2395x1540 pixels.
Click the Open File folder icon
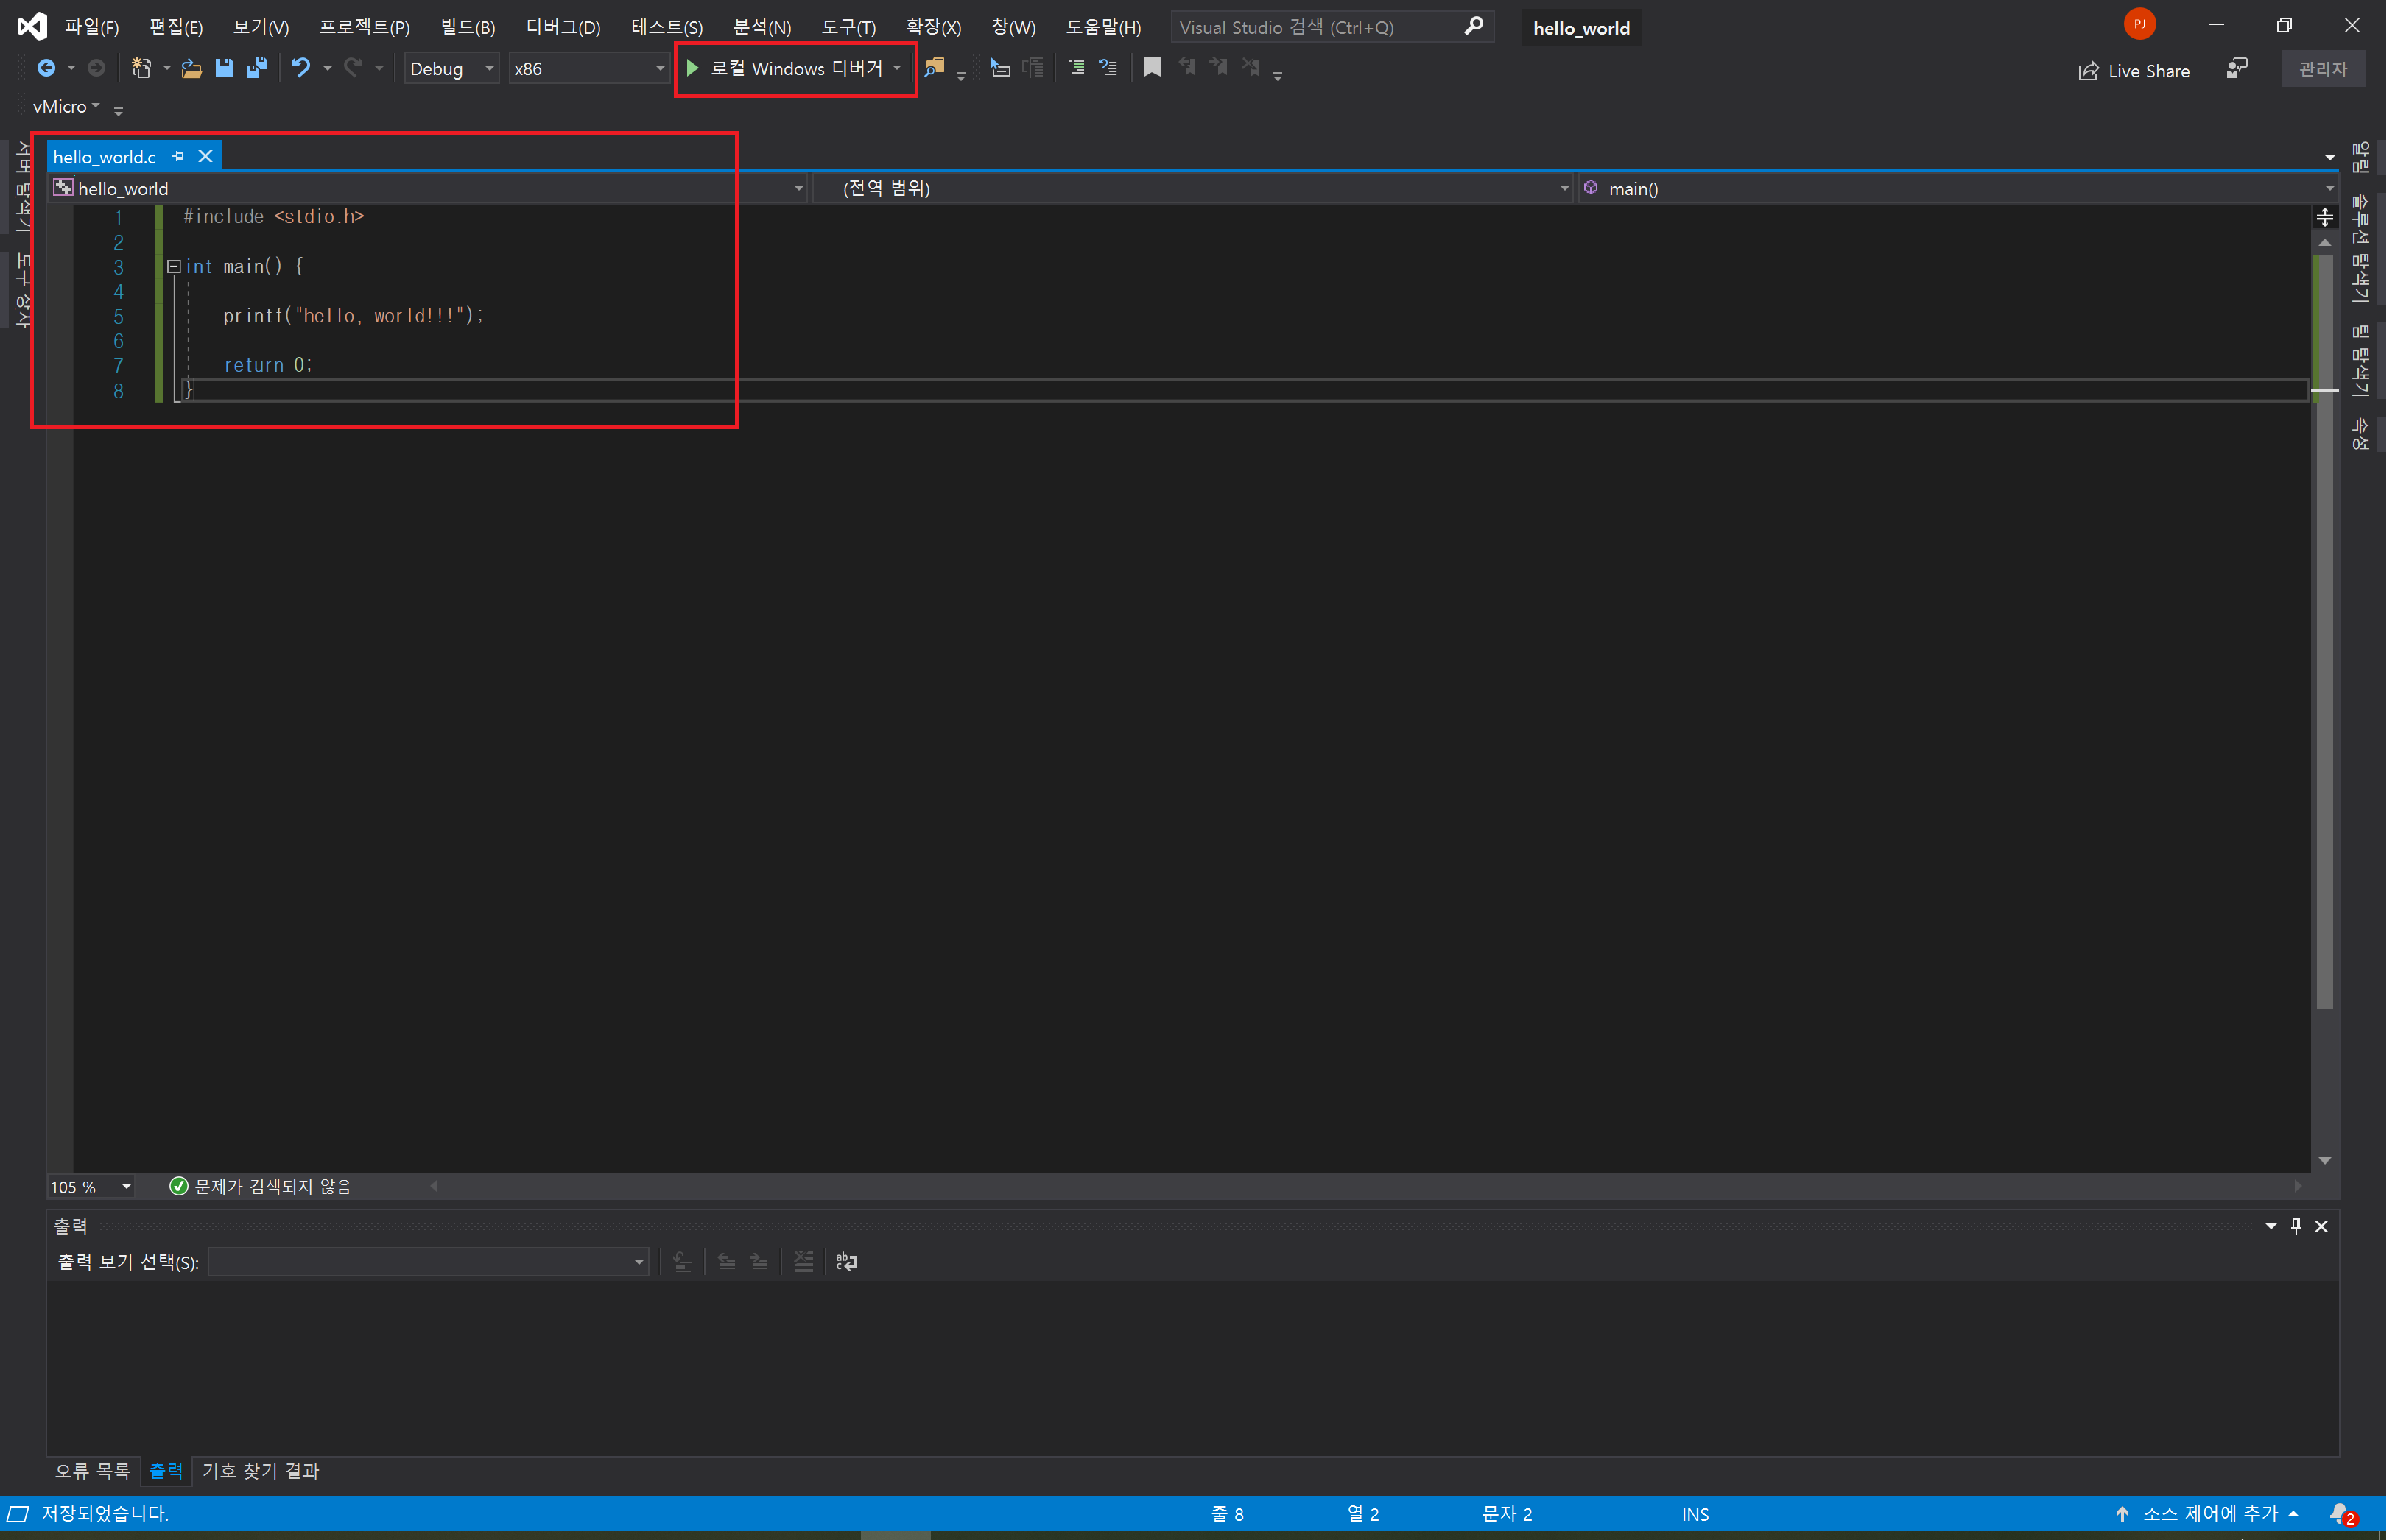pos(191,68)
